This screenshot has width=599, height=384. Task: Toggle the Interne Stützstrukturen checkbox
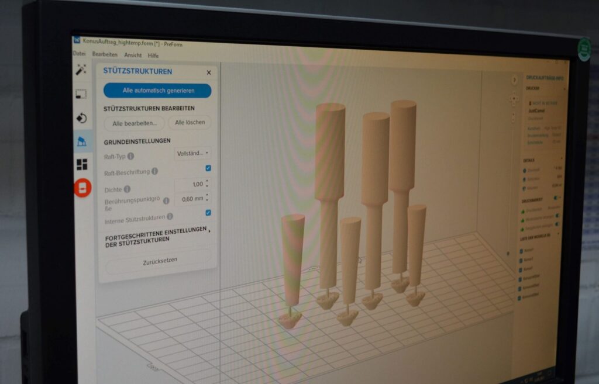208,213
